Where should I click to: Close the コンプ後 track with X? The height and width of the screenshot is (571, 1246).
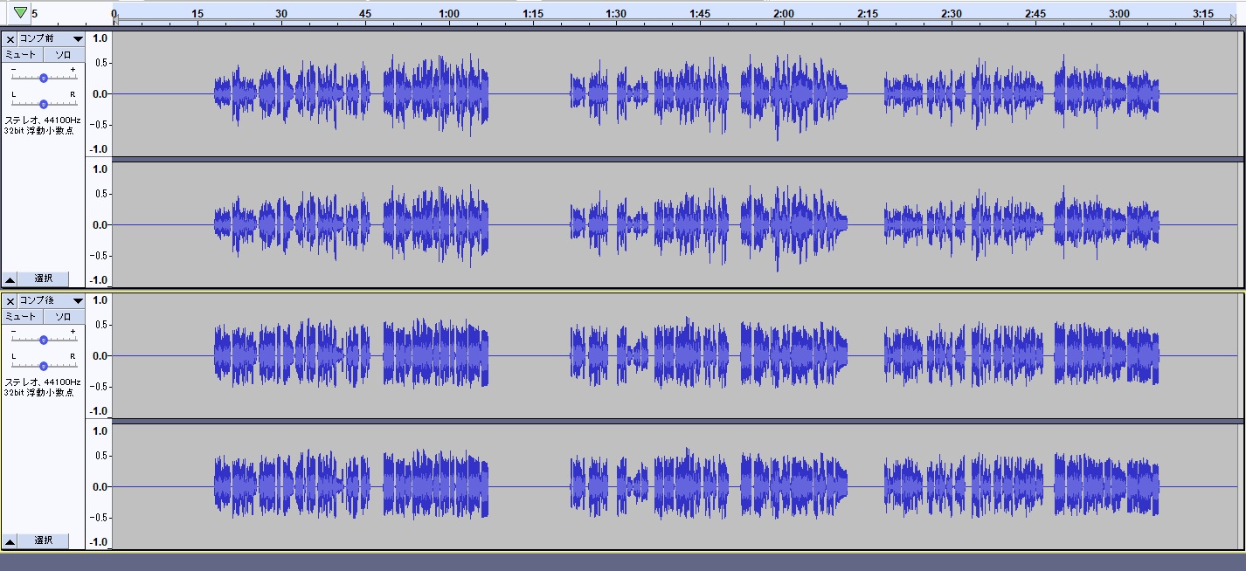point(10,301)
